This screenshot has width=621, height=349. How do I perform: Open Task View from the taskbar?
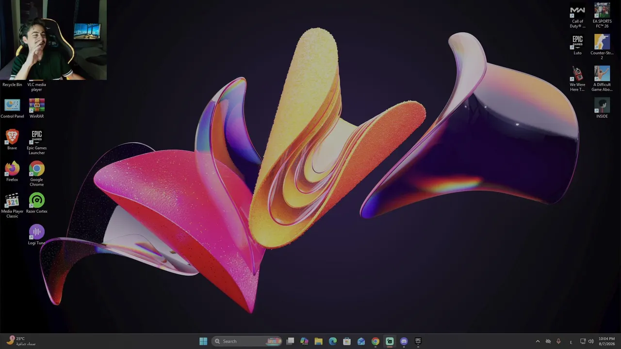point(290,341)
